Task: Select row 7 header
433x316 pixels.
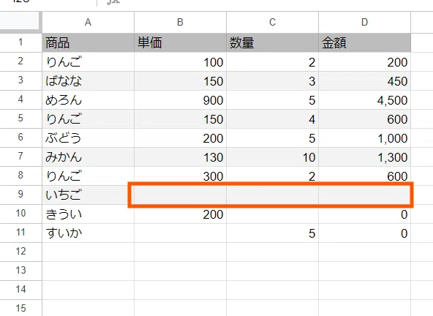Action: click(20, 157)
